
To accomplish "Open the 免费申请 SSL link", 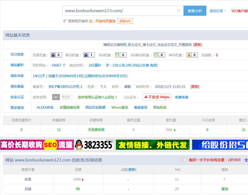I will click(x=181, y=97).
